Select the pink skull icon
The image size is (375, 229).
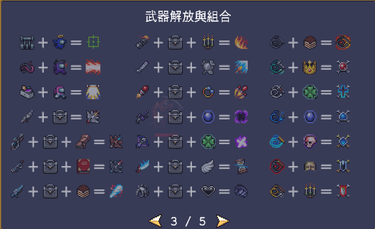pyautogui.click(x=310, y=141)
